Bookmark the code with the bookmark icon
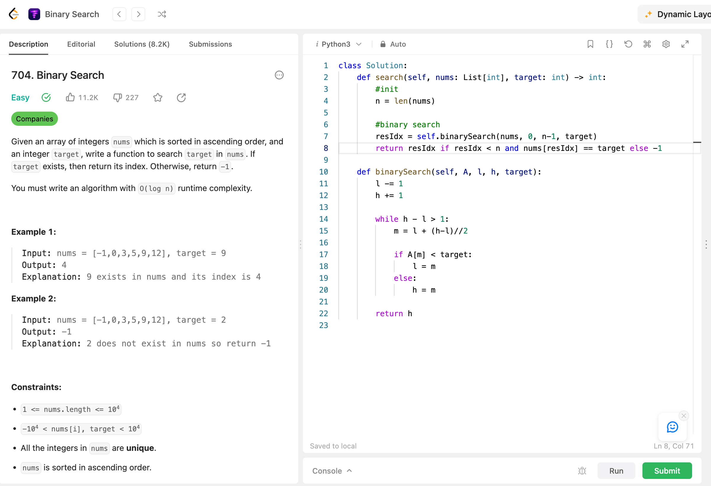711x486 pixels. click(x=590, y=44)
